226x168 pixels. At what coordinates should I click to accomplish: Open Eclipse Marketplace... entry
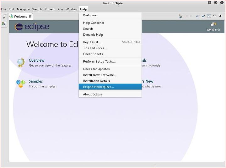pyautogui.click(x=110, y=87)
